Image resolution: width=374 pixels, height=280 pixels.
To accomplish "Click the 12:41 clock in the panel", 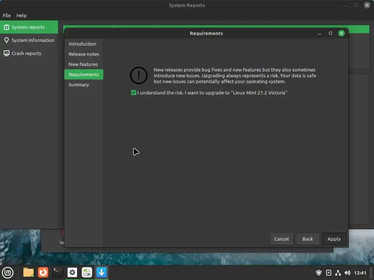I will pyautogui.click(x=360, y=273).
